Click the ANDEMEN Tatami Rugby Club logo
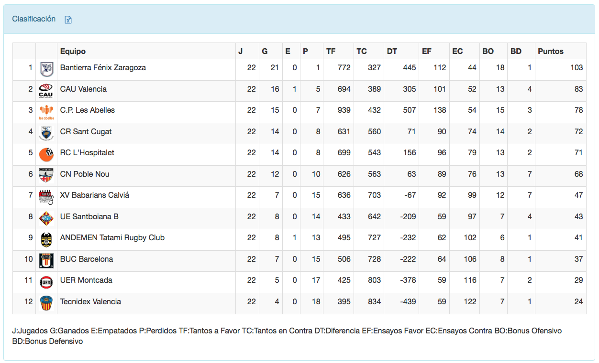This screenshot has width=599, height=363. coord(46,239)
